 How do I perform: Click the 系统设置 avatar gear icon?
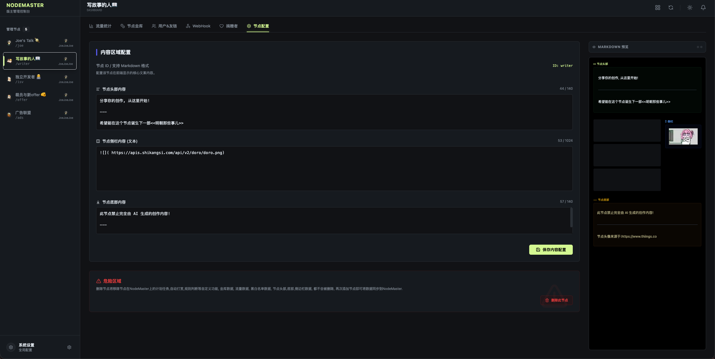click(11, 347)
